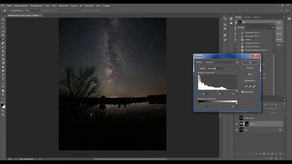
Task: Click the foreground color swatch
Action: 2,105
